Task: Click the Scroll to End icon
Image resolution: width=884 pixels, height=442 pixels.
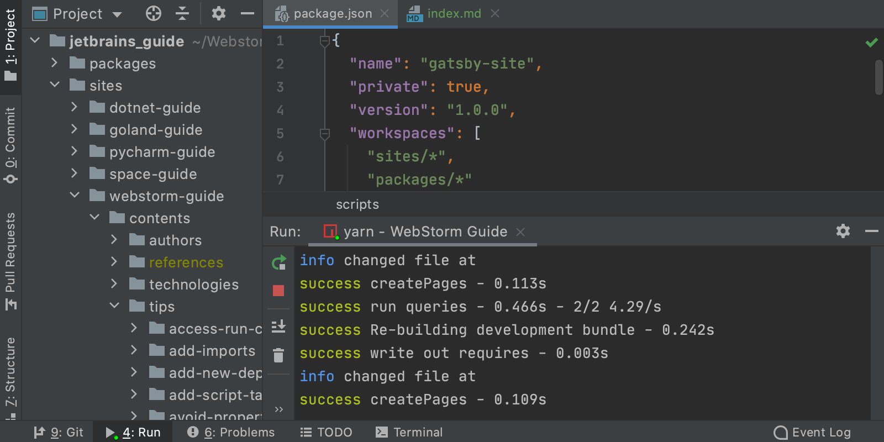Action: 278,327
